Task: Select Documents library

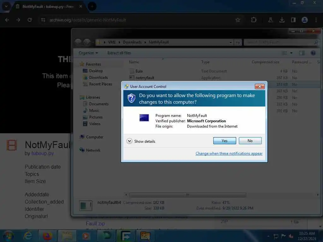Action: pos(99,104)
